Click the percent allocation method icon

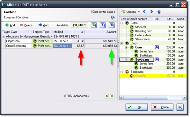[x=94, y=25]
